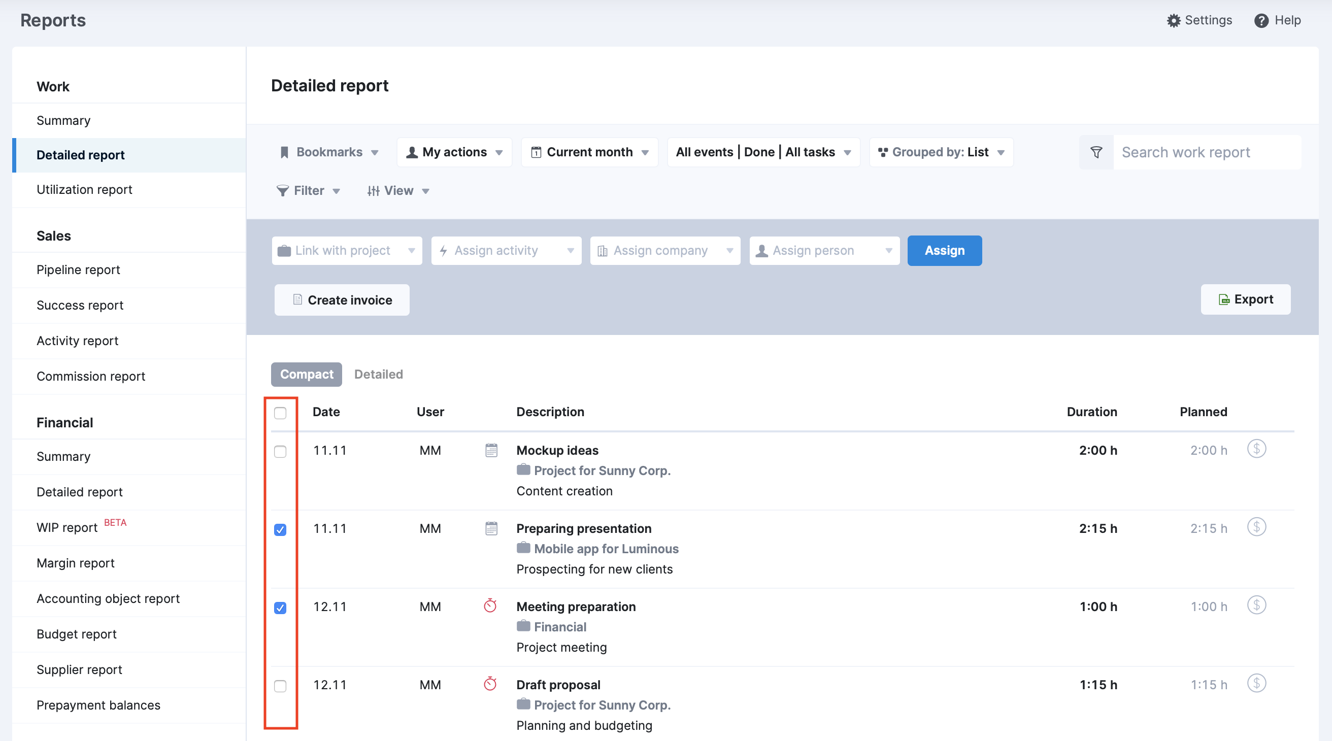
Task: Open Work Summary in sidebar
Action: [129, 120]
